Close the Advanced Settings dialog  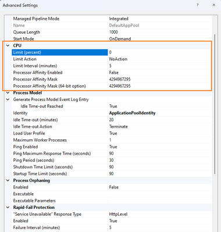(214, 5)
